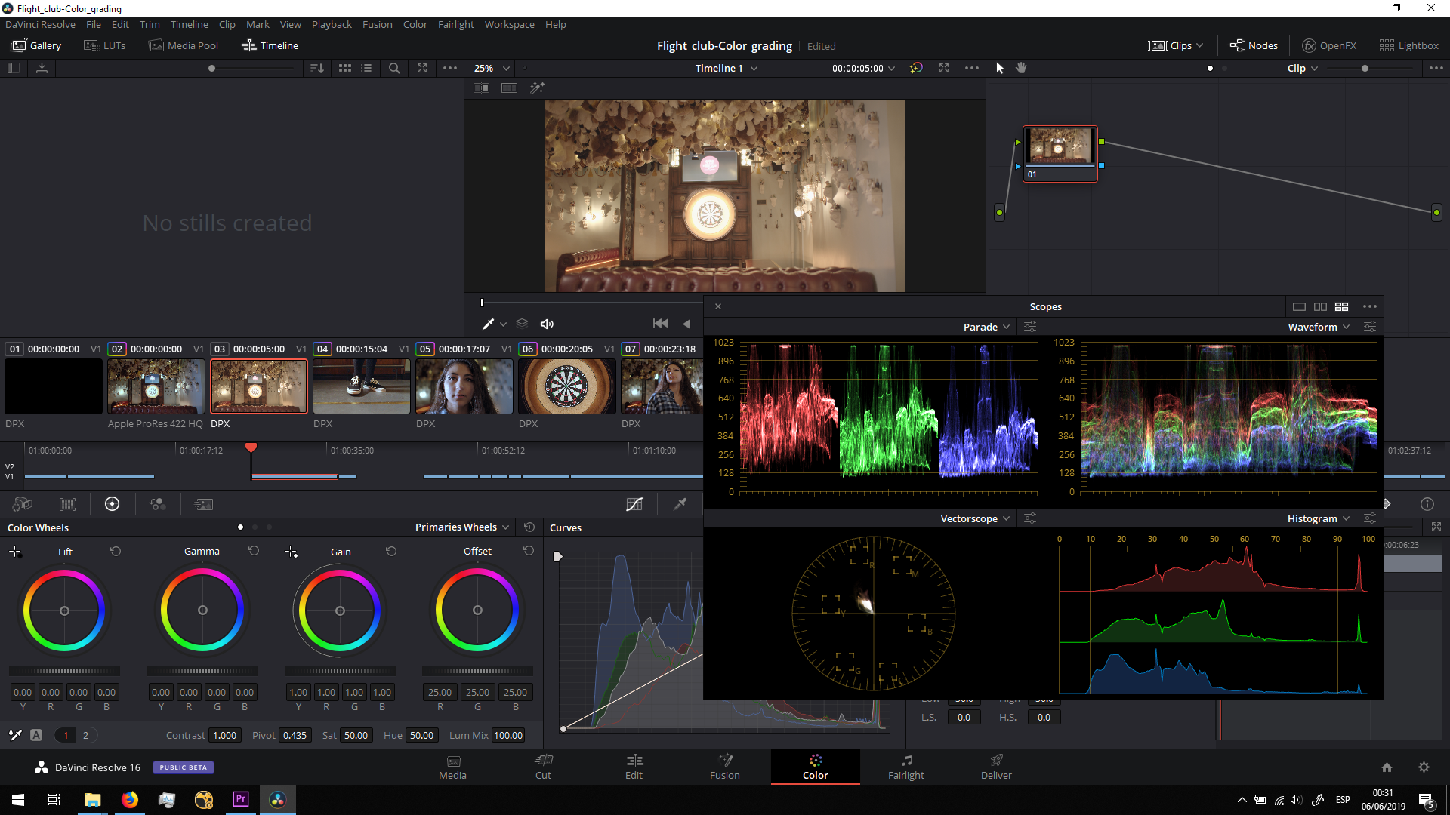Open the Parade scope type dropdown
This screenshot has height=815, width=1450.
tap(986, 327)
